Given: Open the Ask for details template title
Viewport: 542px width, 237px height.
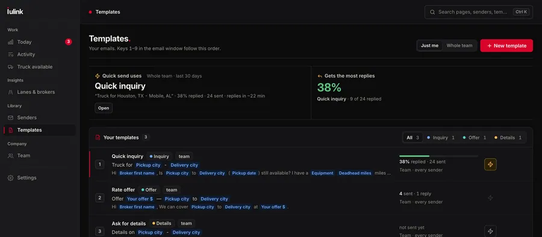Looking at the screenshot, I should tap(129, 224).
